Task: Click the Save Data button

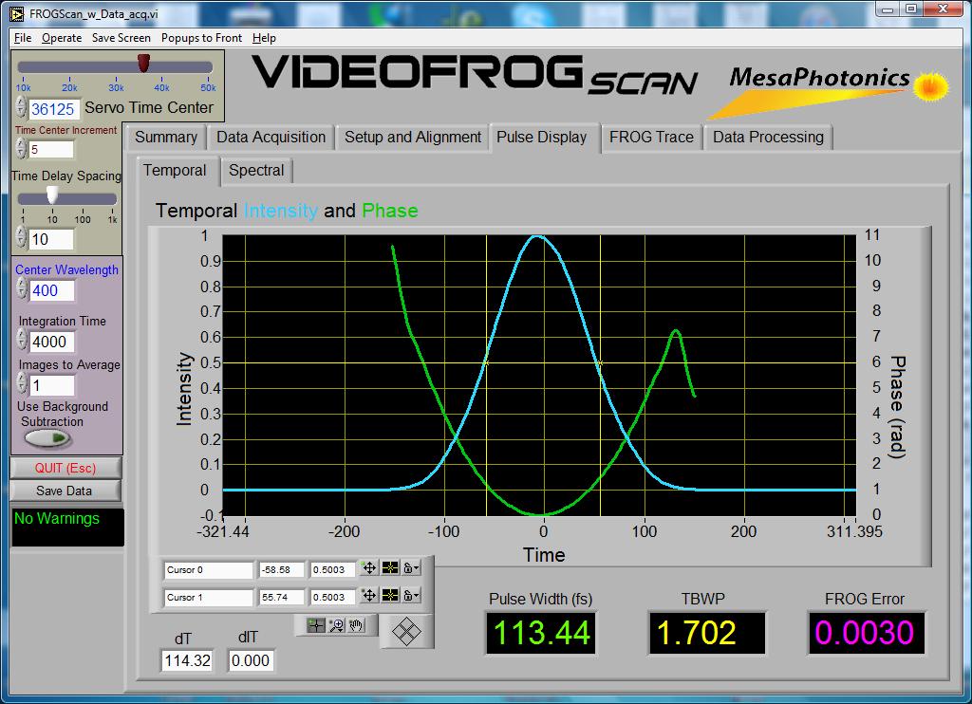Action: (65, 491)
